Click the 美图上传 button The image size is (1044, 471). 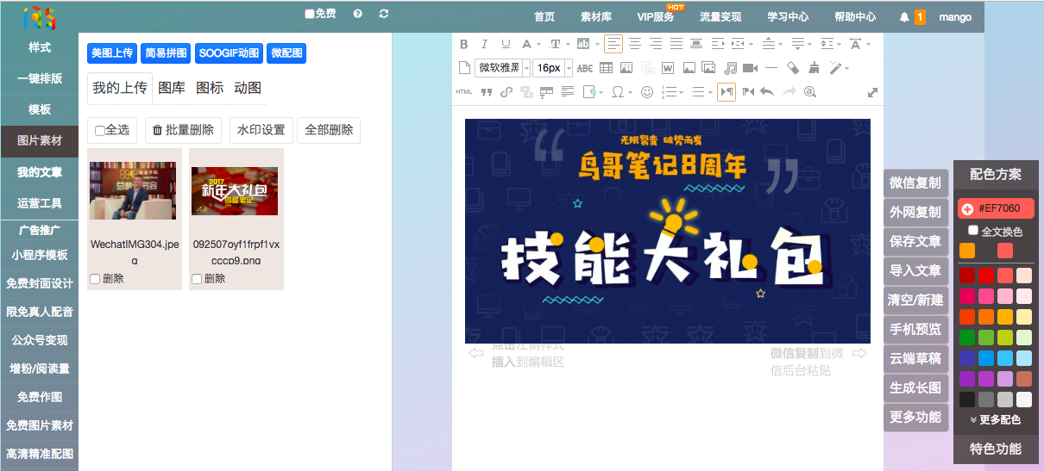pyautogui.click(x=112, y=53)
